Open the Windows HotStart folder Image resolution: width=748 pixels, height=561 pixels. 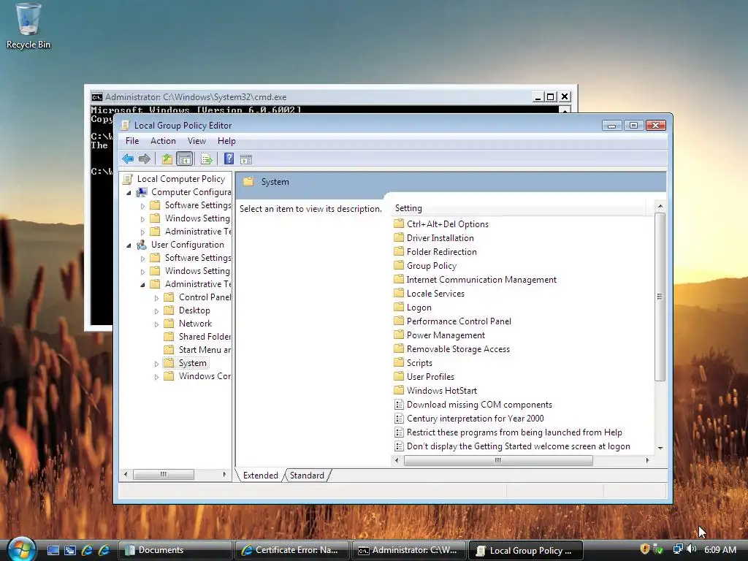(x=435, y=390)
